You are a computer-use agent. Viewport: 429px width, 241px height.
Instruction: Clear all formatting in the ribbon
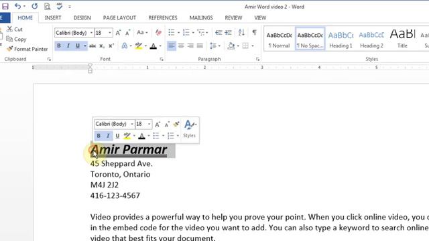[158, 33]
